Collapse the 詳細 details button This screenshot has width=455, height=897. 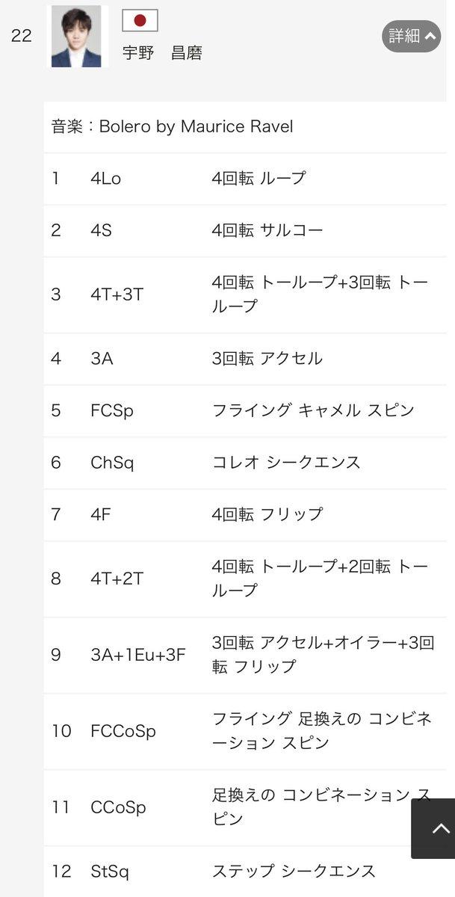[x=411, y=36]
